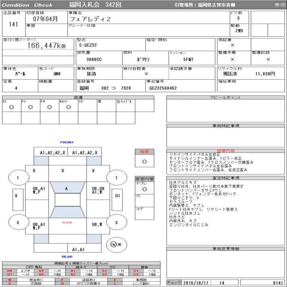Select the 166,447km mileage field

point(46,45)
